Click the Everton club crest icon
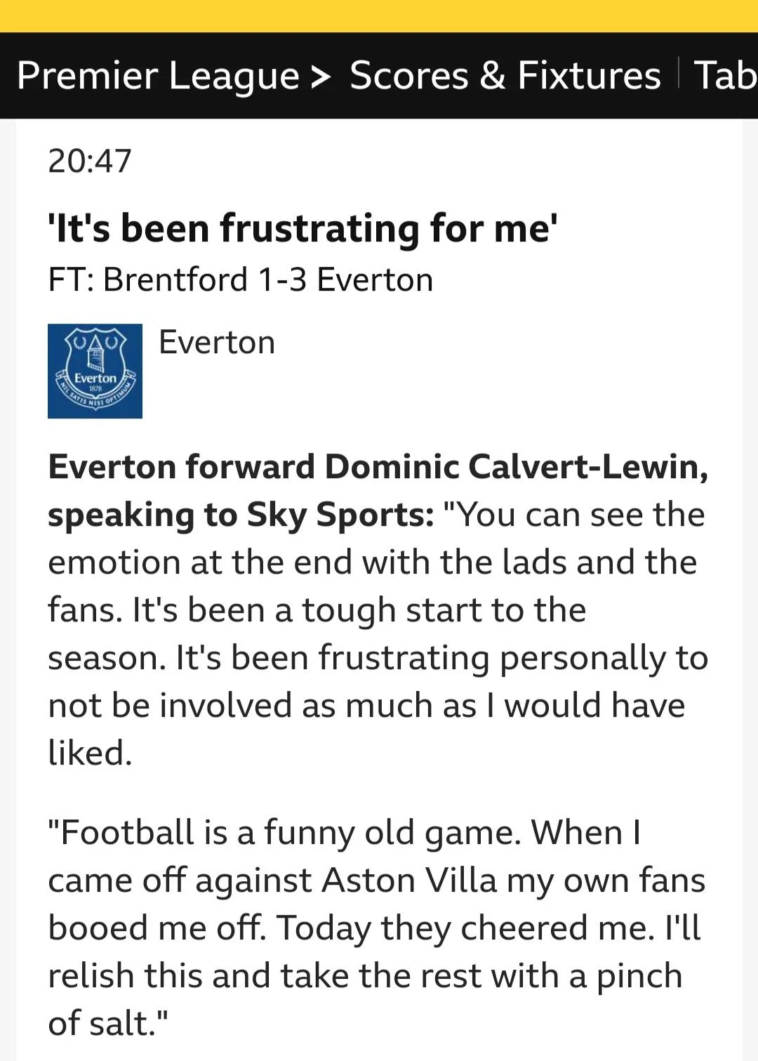Viewport: 758px width, 1061px height. coord(95,371)
